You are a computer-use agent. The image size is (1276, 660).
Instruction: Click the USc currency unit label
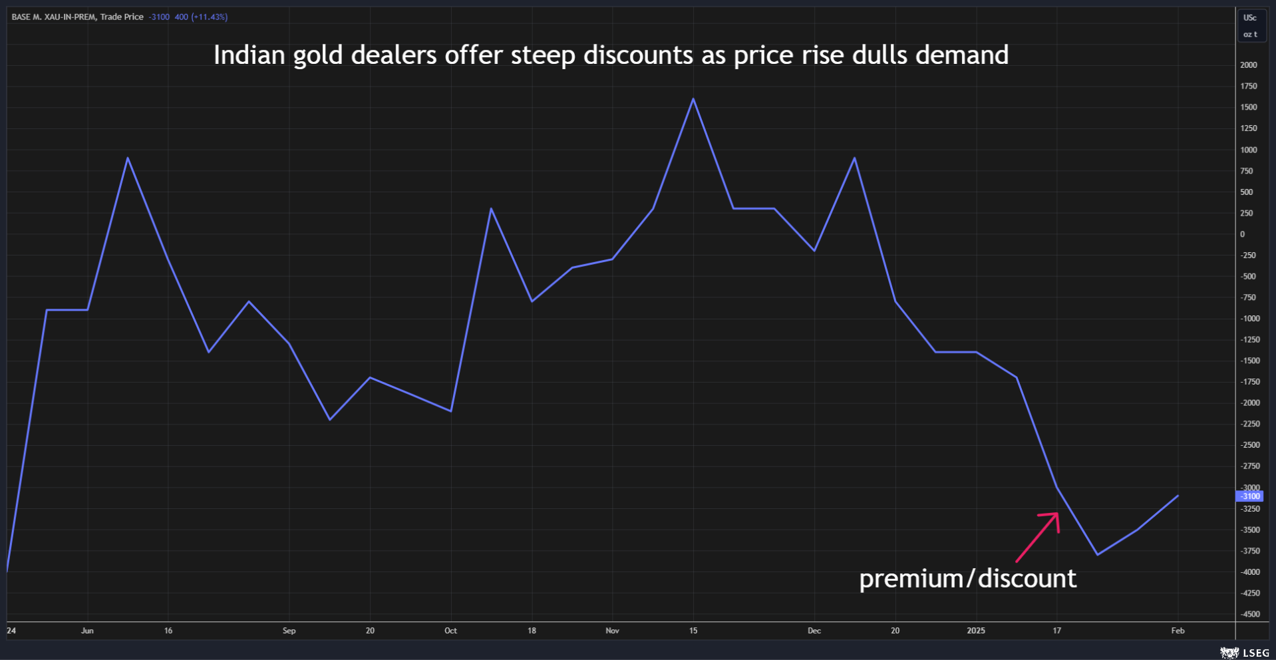(1250, 18)
